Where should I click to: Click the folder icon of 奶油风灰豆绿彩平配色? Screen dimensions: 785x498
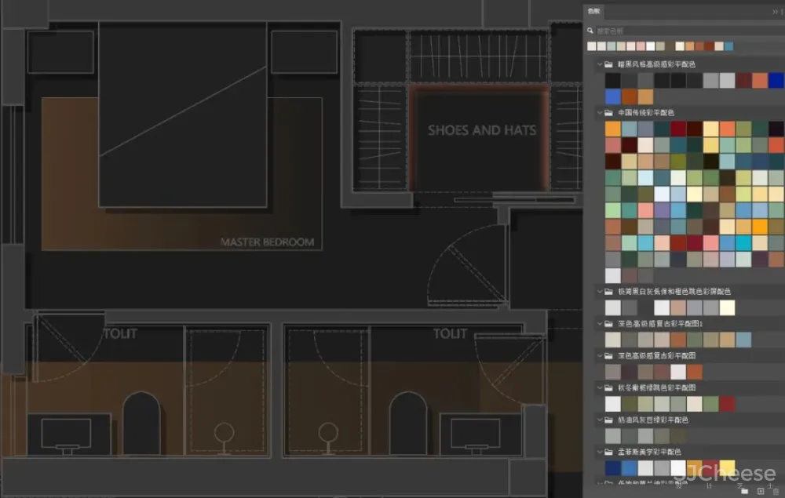click(608, 420)
